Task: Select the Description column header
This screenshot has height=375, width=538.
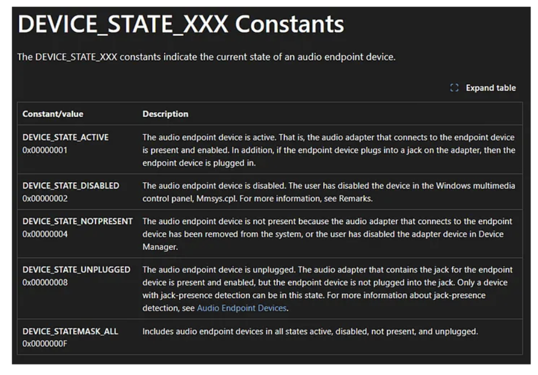Action: point(165,114)
